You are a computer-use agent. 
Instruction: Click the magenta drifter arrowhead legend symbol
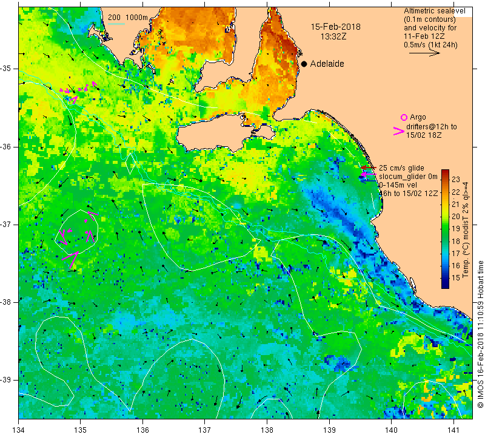399,131
